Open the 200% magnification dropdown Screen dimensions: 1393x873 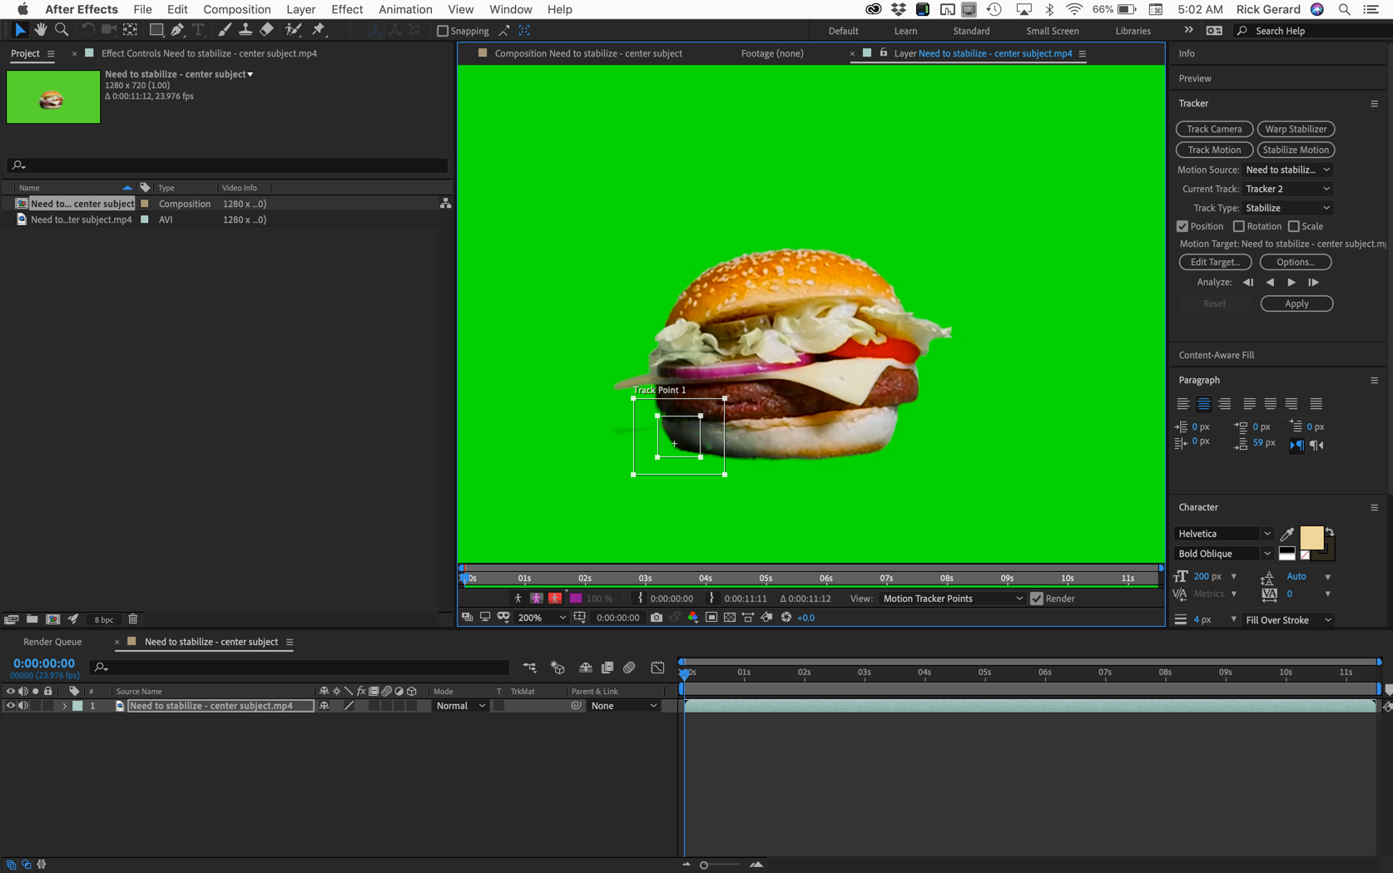[542, 618]
